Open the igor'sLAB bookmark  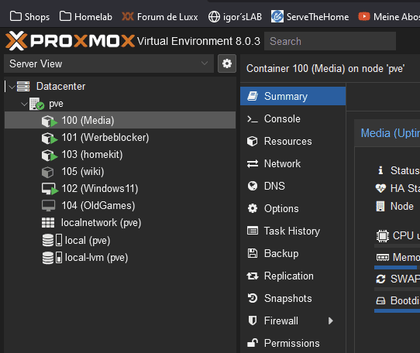pyautogui.click(x=235, y=16)
